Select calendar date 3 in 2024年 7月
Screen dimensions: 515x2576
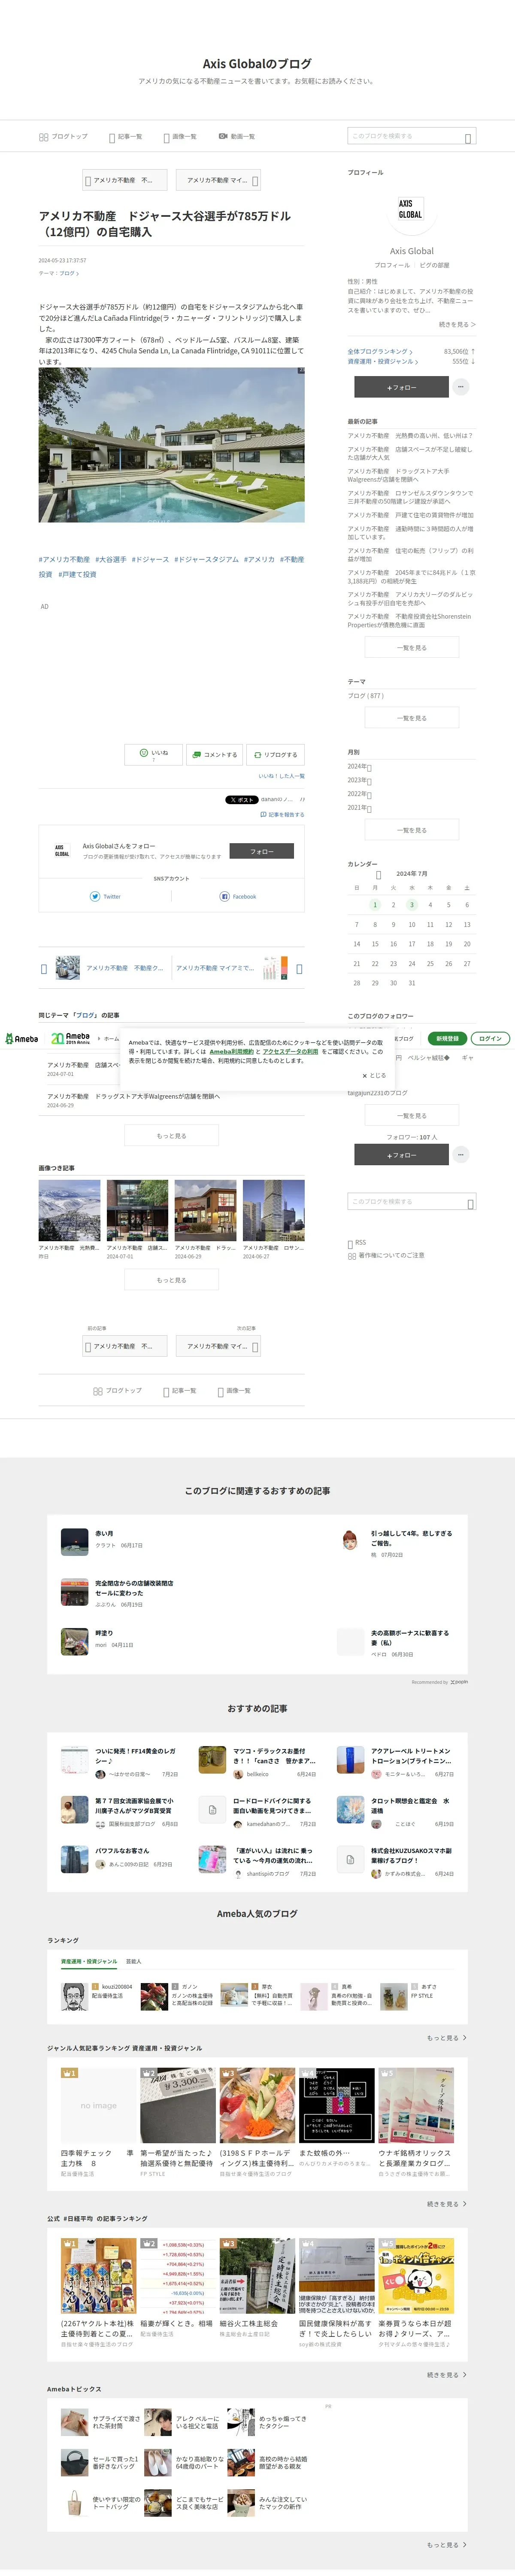[411, 904]
